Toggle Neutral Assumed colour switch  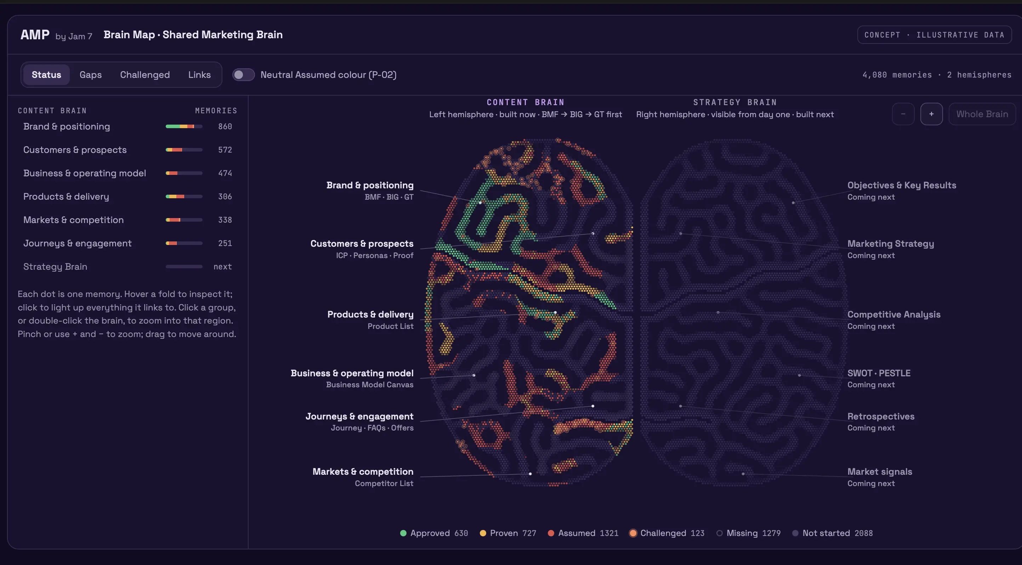pos(243,75)
